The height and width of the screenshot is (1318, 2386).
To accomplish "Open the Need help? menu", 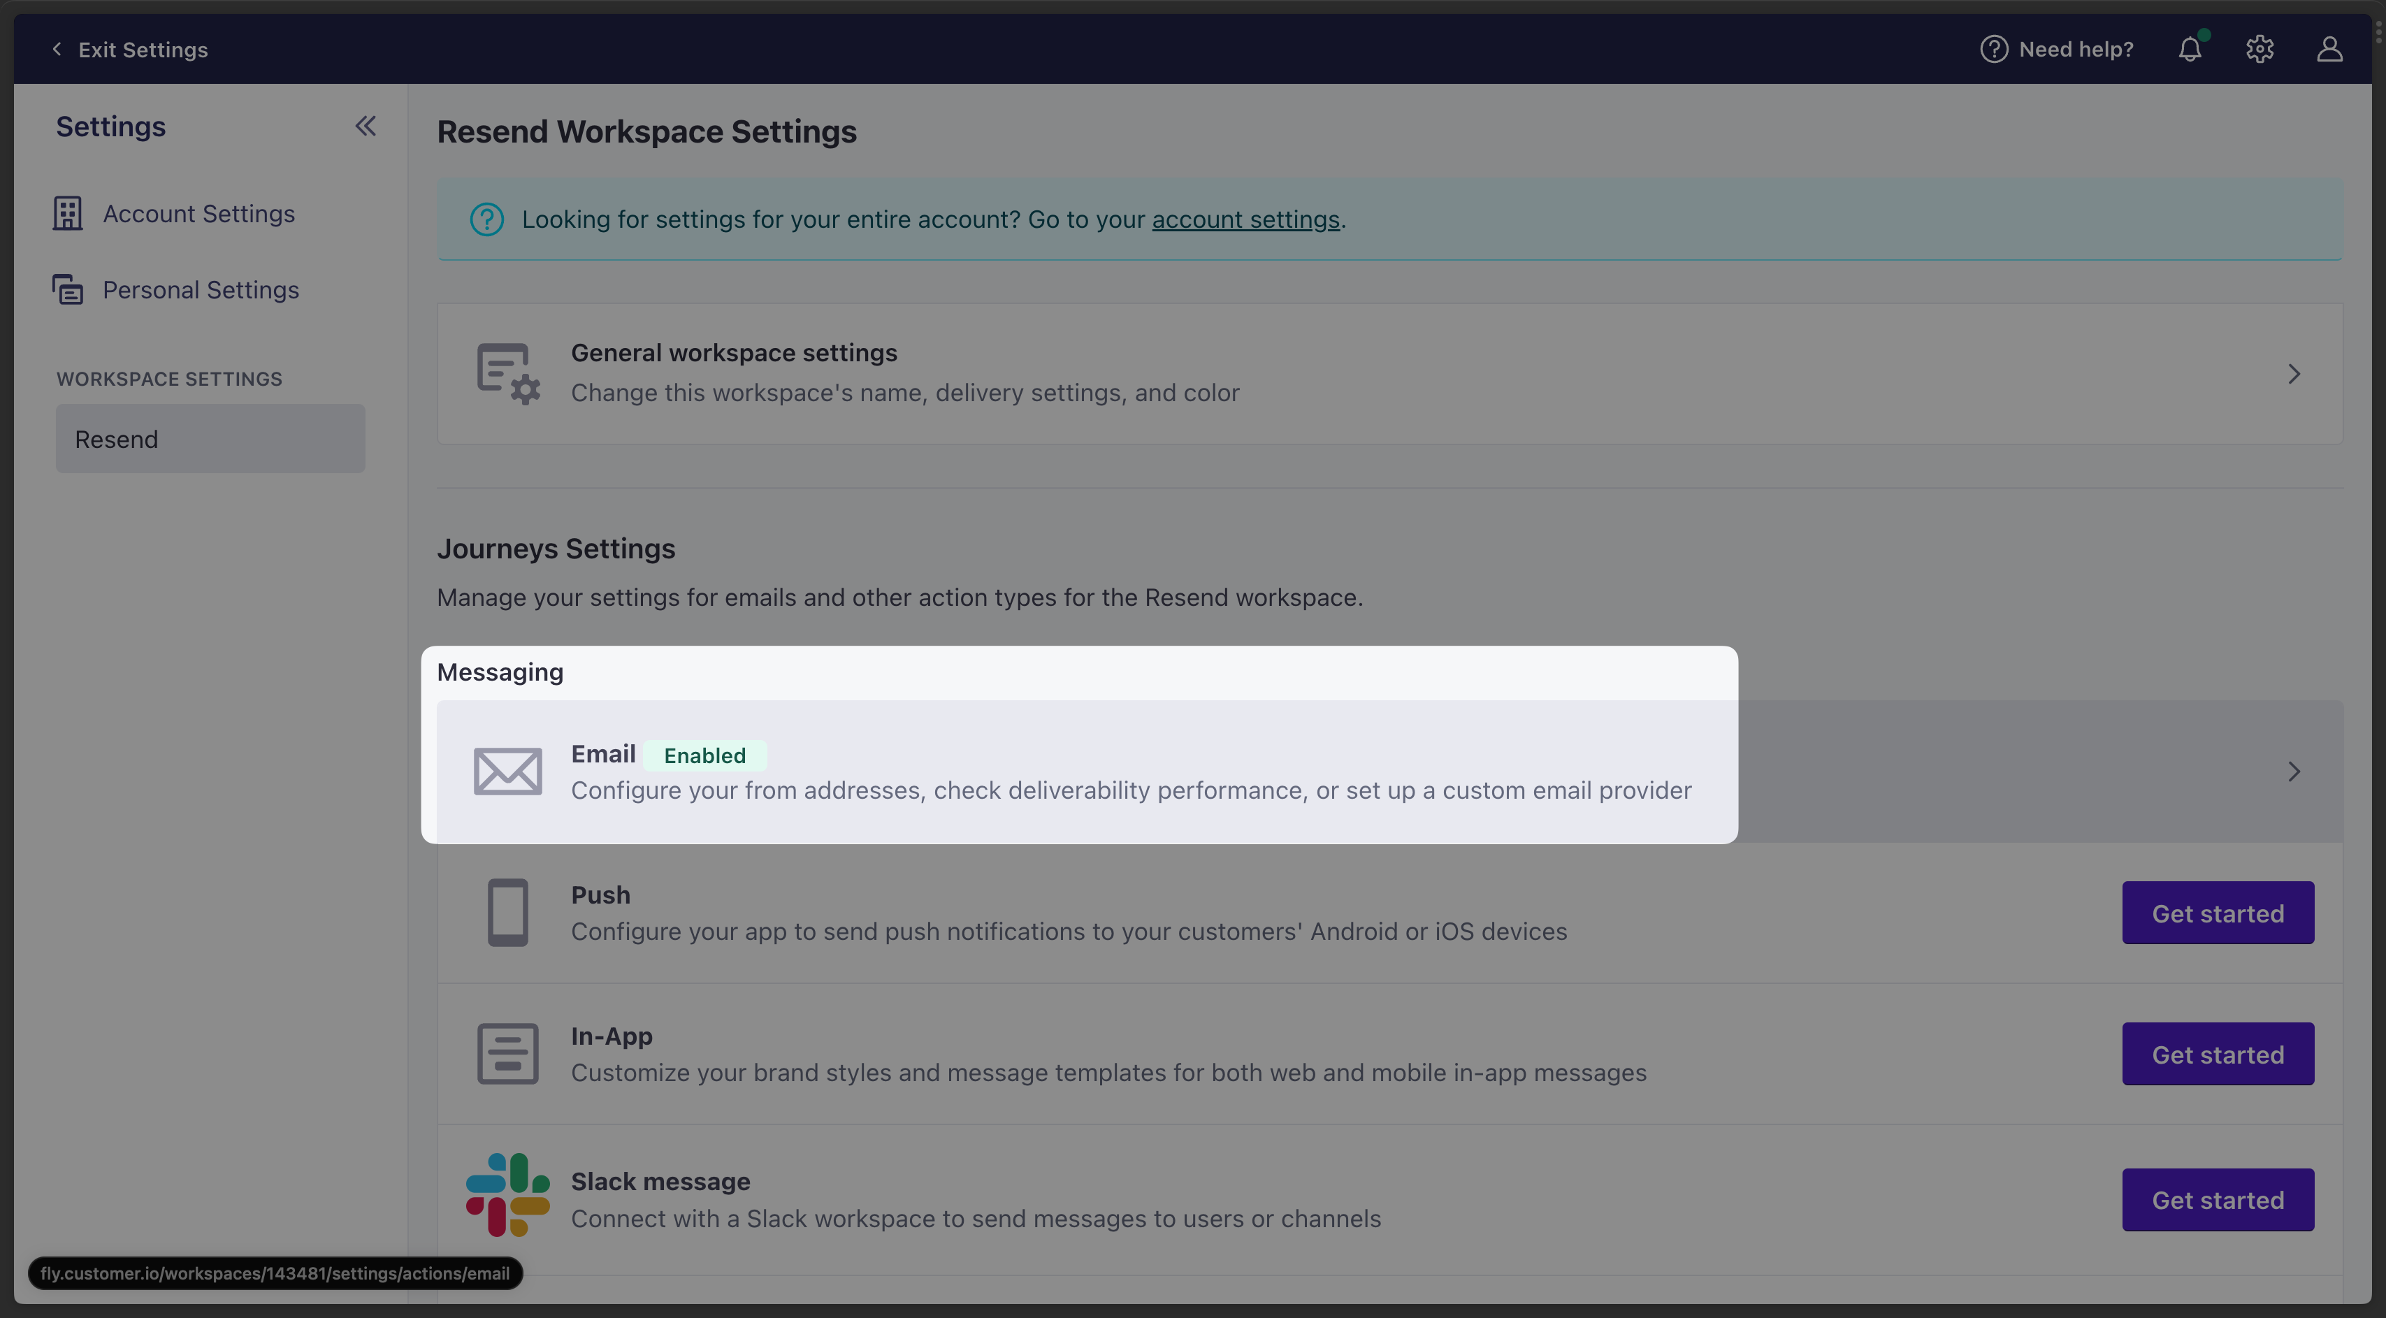I will pos(2056,49).
